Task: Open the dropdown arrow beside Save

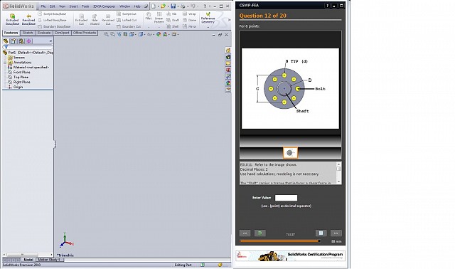Action: pos(178,6)
